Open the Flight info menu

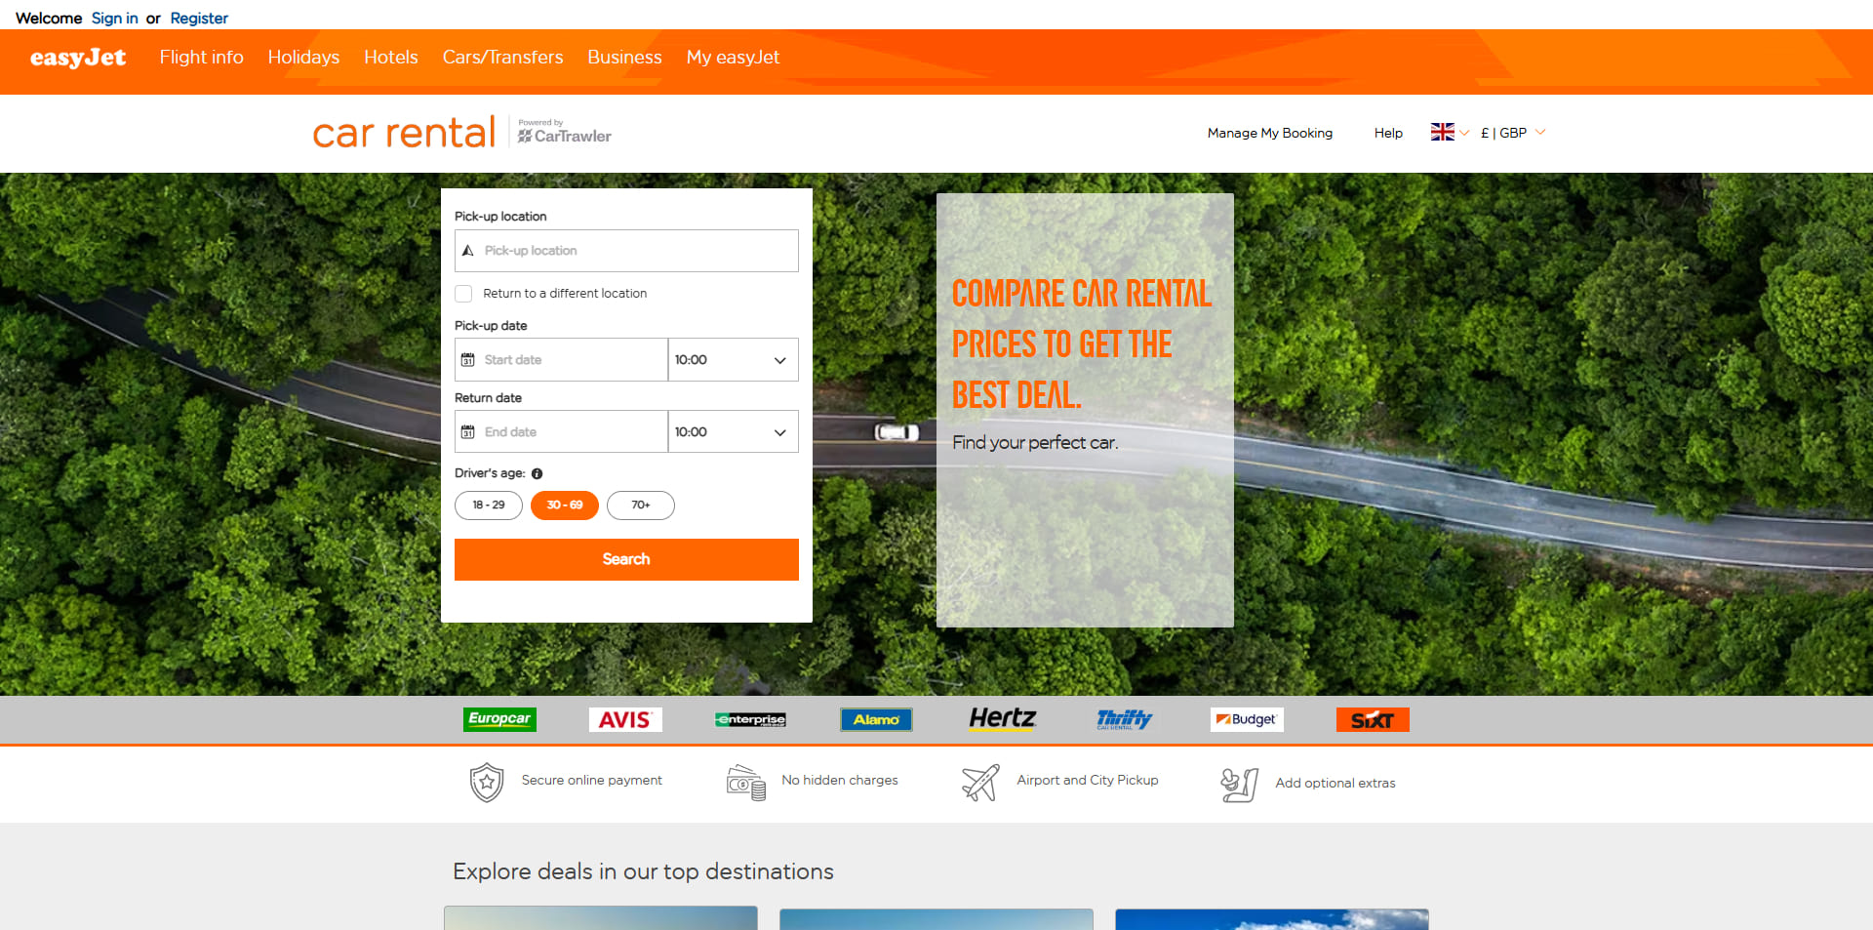click(x=202, y=58)
